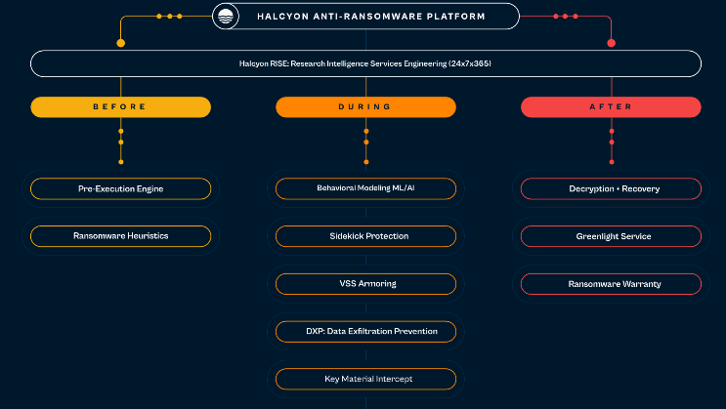Open Decryption + Recovery item
726x409 pixels.
(611, 188)
